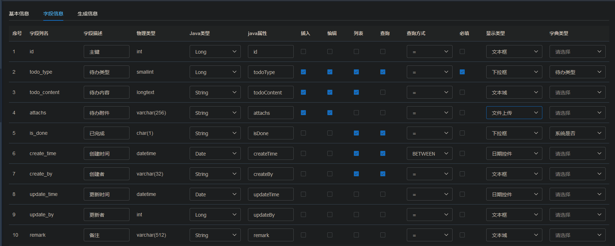Edit the 字段描述 field containing 备注

pyautogui.click(x=106, y=235)
